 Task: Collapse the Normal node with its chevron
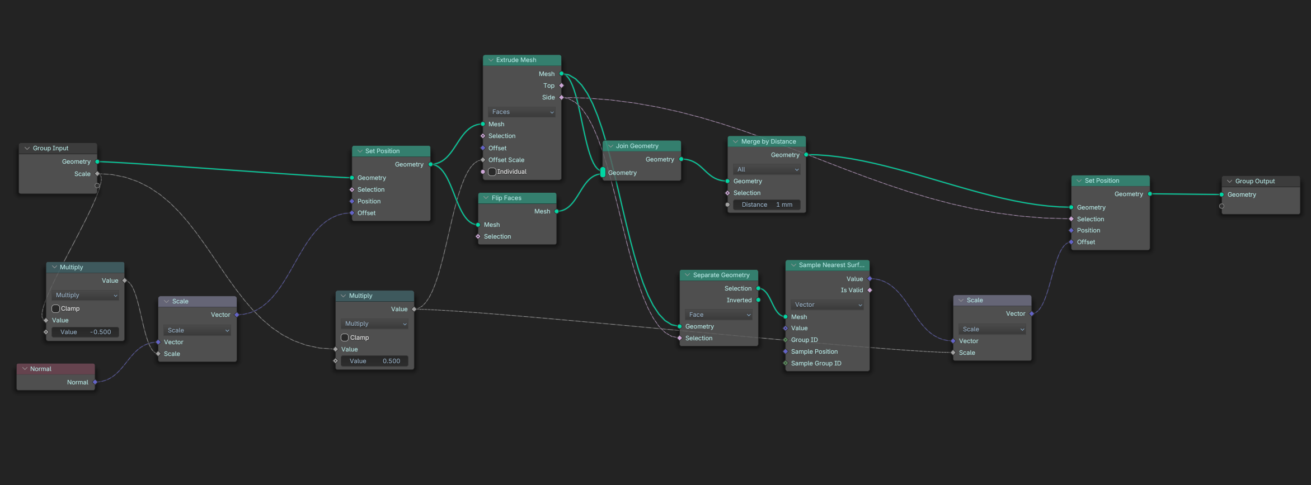[x=25, y=369]
